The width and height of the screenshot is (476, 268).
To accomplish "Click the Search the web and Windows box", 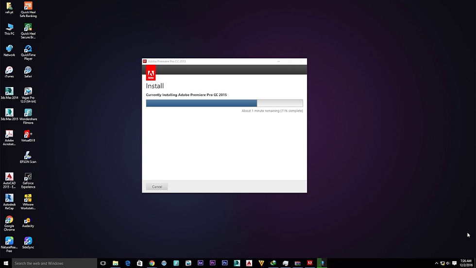I will pos(54,263).
